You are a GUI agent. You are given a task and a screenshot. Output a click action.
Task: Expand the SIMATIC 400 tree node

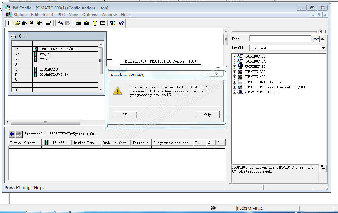[234, 77]
